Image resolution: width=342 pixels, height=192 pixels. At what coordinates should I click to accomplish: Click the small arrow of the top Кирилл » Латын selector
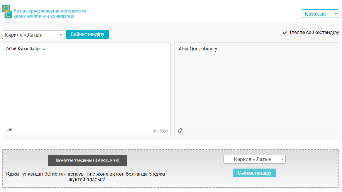tap(61, 35)
